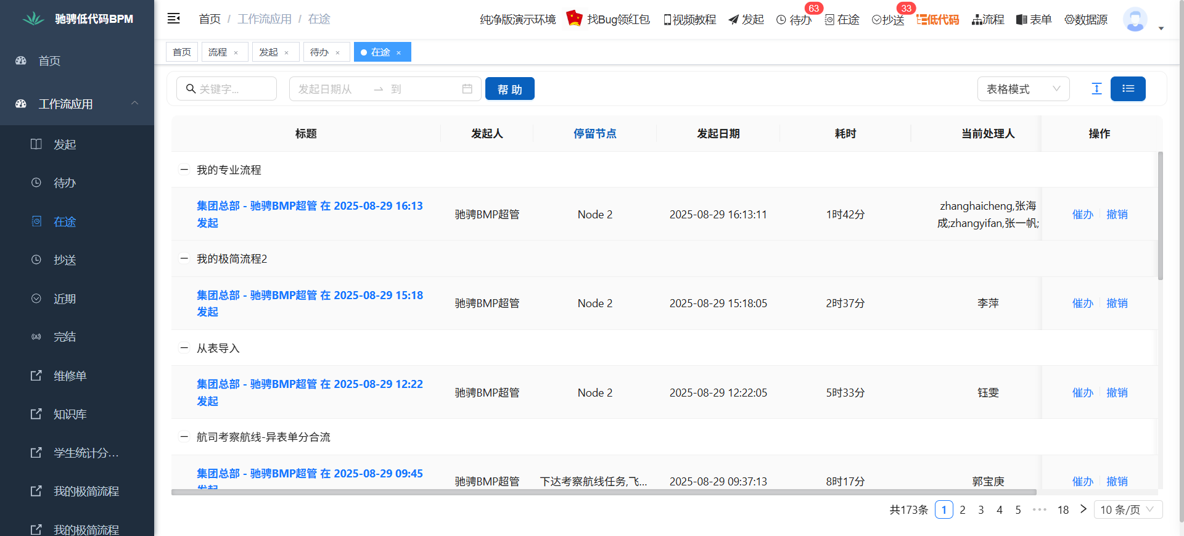Open the 低代码 header icon
This screenshot has height=536, width=1184.
[937, 20]
